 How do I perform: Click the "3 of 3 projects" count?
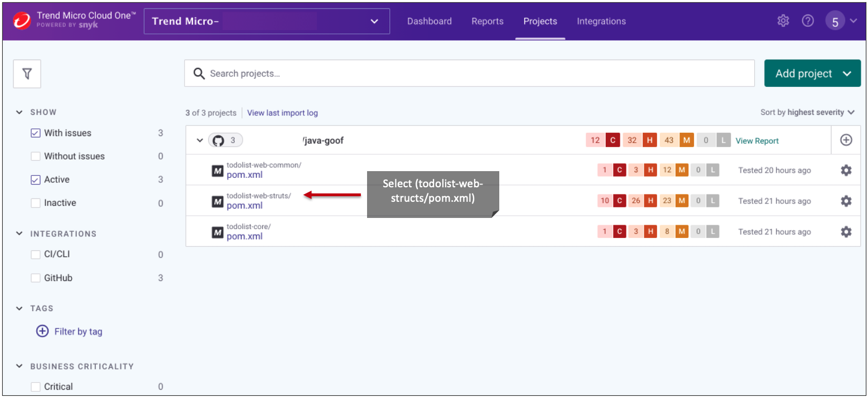pyautogui.click(x=211, y=113)
